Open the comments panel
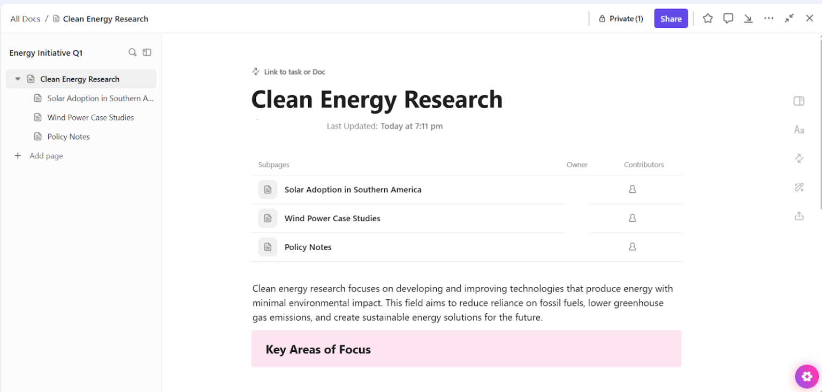Screen dimensions: 822x392 728,18
